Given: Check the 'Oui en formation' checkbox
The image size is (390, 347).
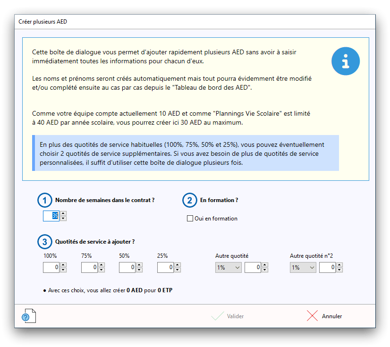Looking at the screenshot, I should point(190,219).
